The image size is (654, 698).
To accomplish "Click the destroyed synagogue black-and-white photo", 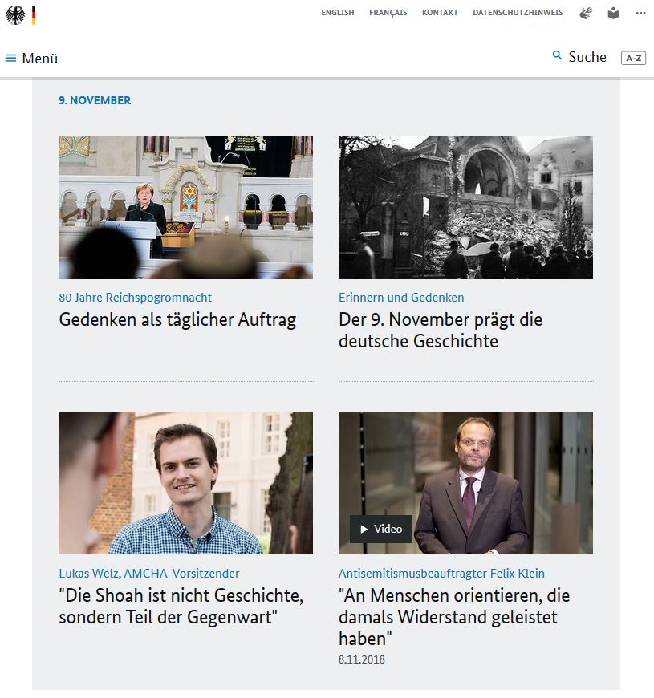I will 465,207.
